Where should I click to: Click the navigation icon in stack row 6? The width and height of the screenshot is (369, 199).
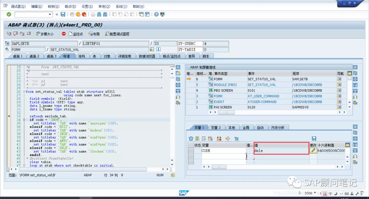pyautogui.click(x=339, y=79)
